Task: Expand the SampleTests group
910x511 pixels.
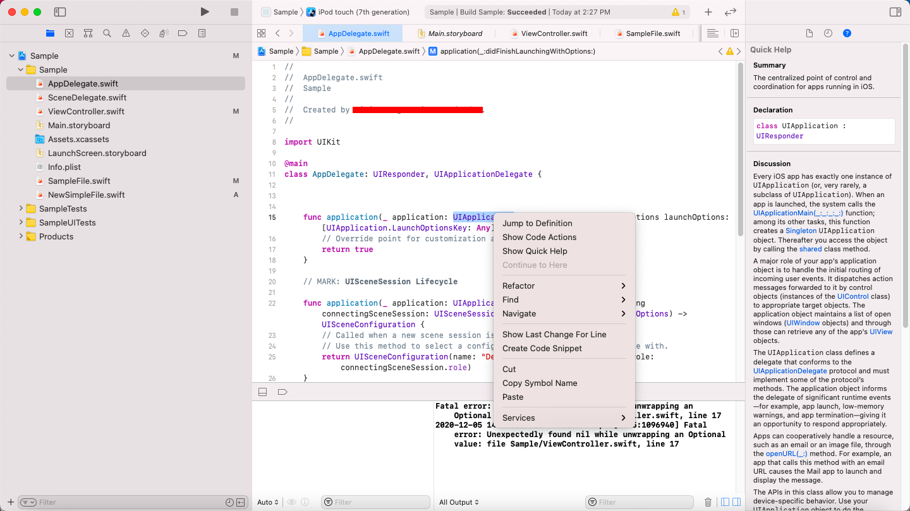Action: [20, 208]
